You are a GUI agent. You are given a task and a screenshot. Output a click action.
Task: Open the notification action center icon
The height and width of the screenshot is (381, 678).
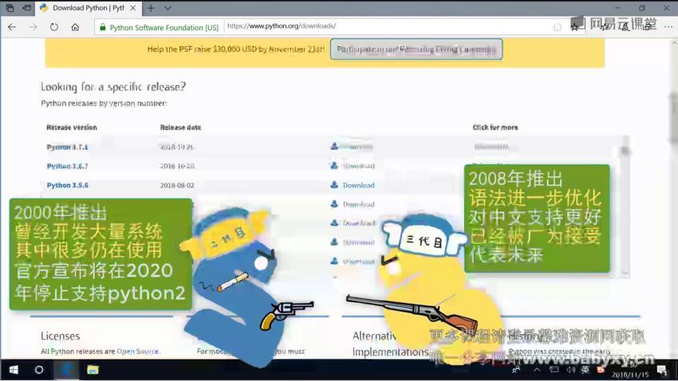pos(662,370)
